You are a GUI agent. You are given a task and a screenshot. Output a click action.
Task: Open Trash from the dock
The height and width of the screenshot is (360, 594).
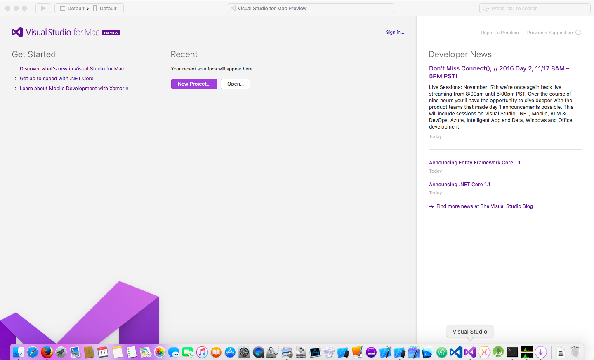[x=575, y=352]
